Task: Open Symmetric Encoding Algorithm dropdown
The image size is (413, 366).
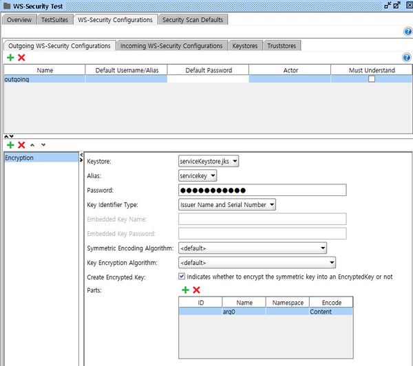Action: (252, 248)
